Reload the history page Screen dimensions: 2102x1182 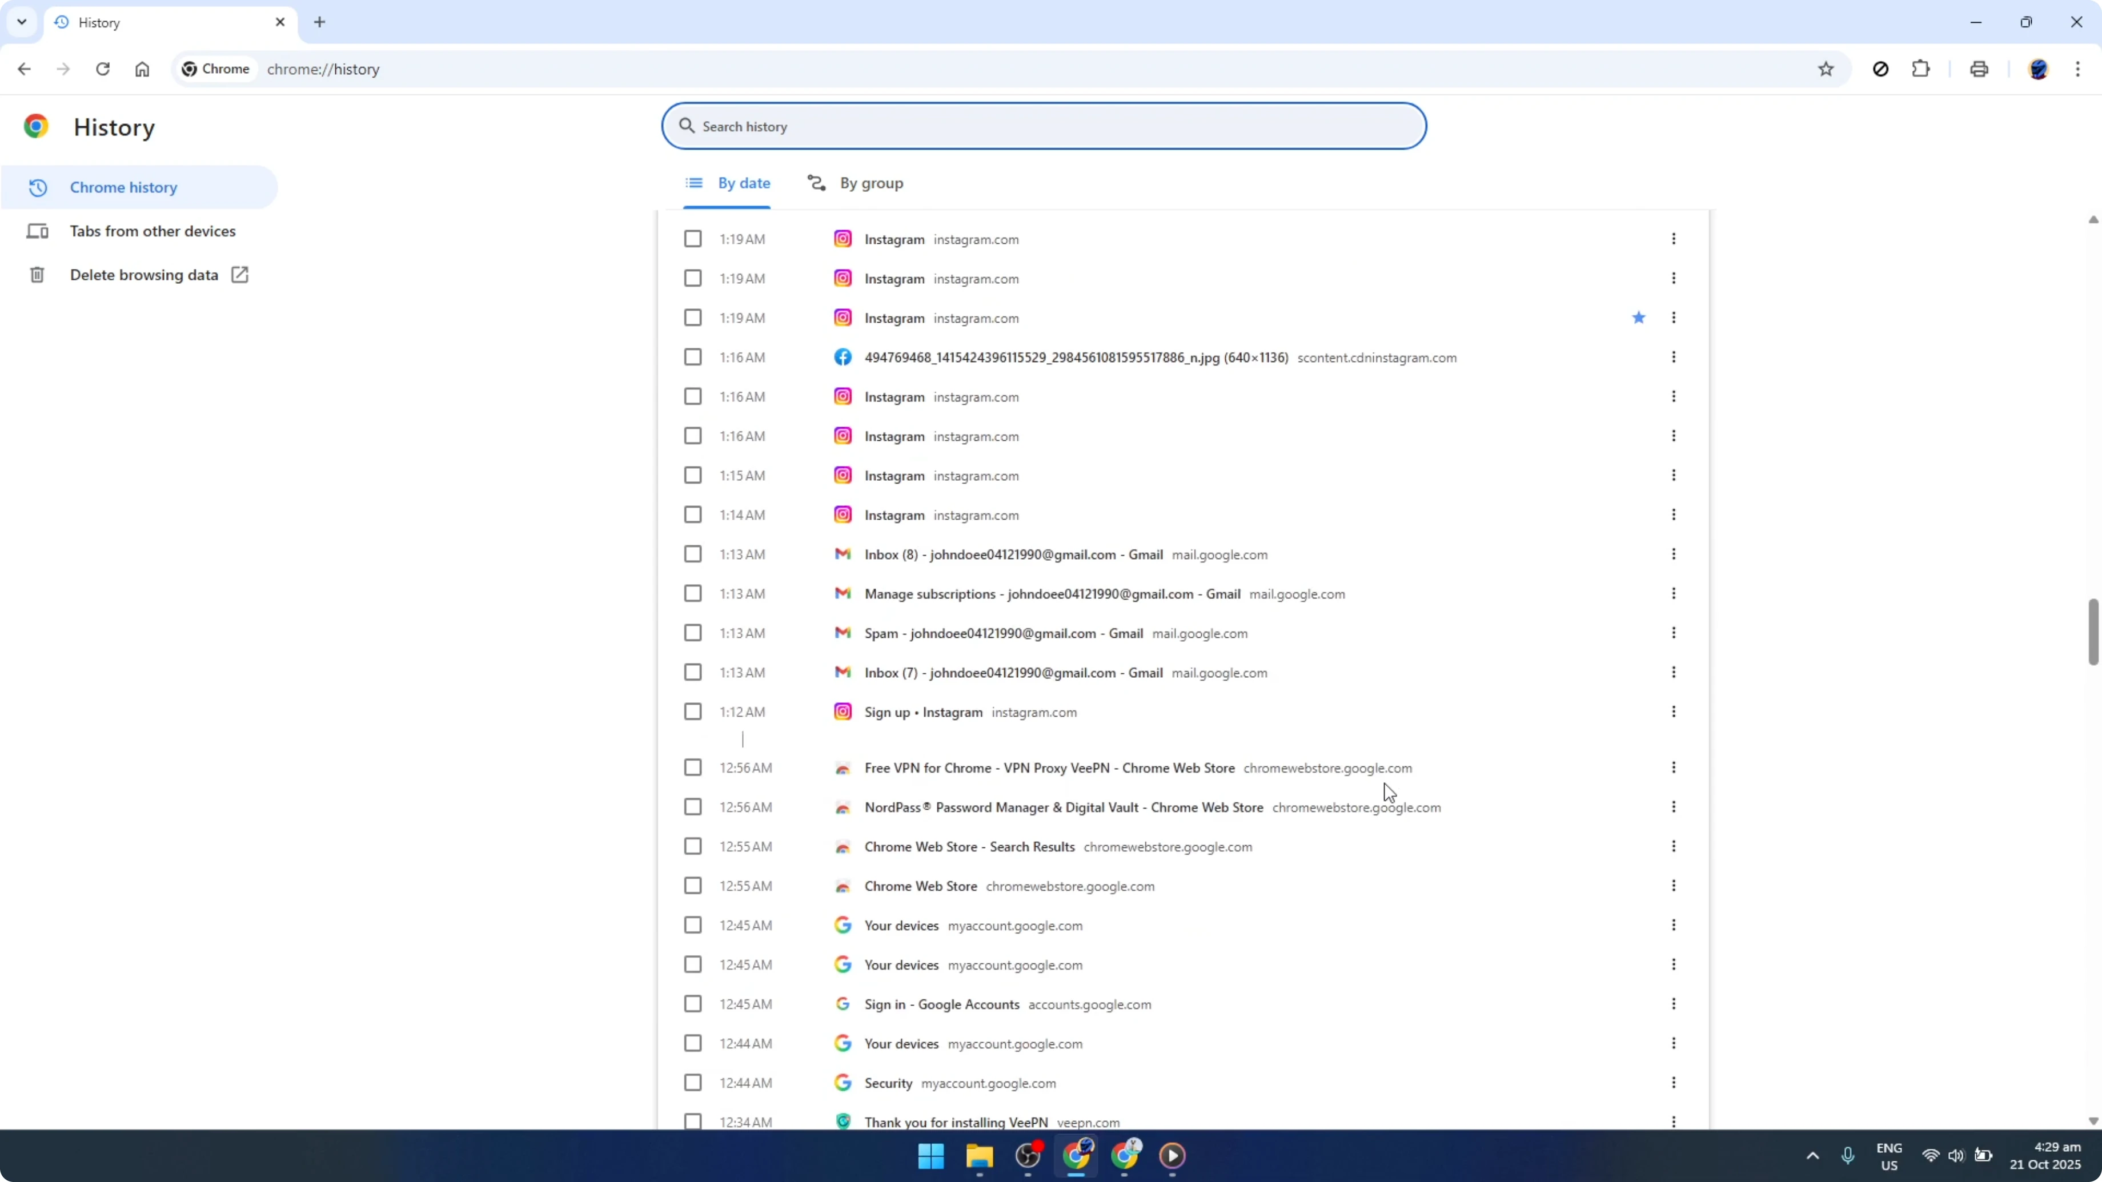coord(102,69)
